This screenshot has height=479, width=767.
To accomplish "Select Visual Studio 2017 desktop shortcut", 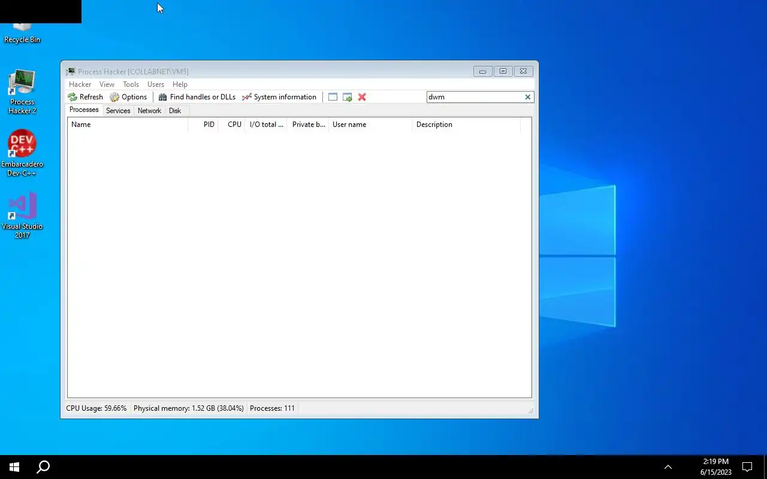I will [22, 215].
